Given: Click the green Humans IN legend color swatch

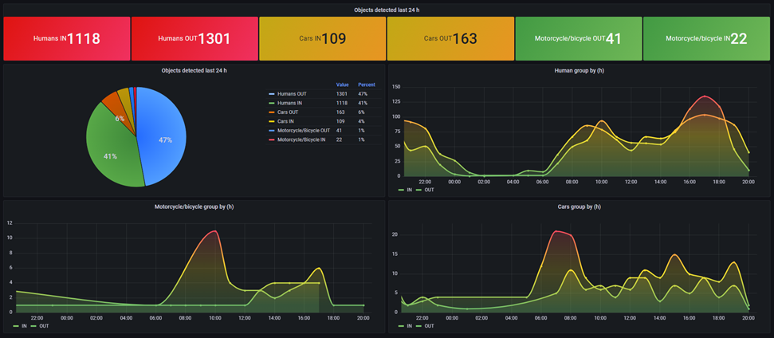Looking at the screenshot, I should coord(271,103).
